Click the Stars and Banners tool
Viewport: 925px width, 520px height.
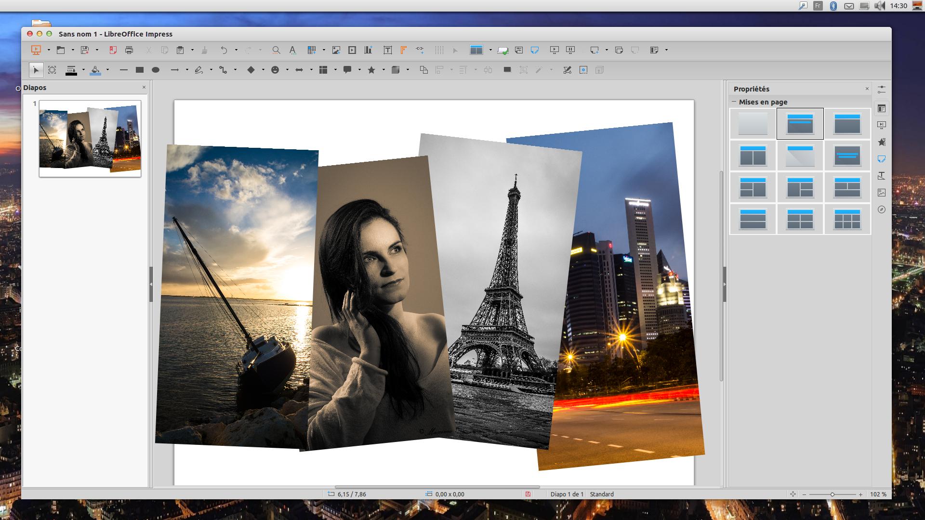(x=371, y=70)
